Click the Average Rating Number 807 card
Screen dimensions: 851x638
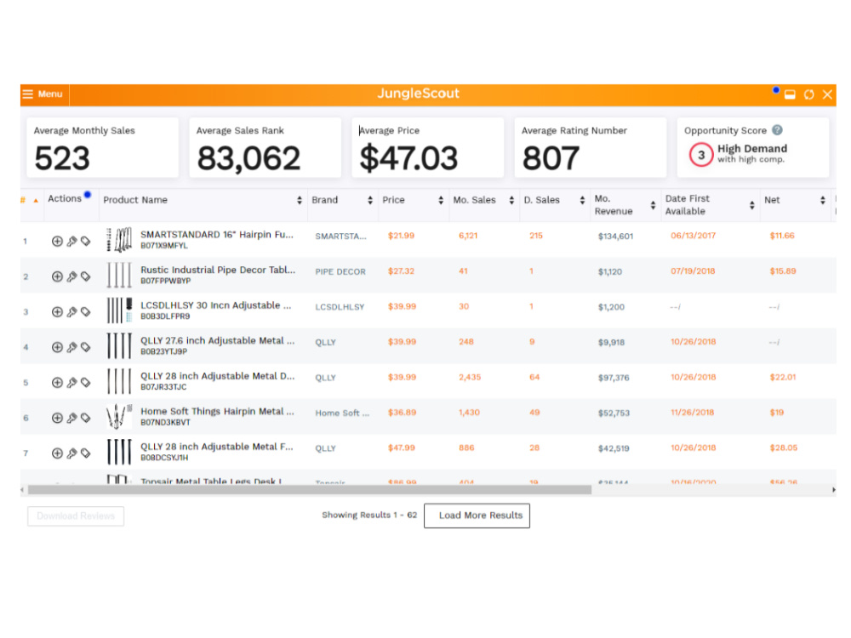point(591,147)
